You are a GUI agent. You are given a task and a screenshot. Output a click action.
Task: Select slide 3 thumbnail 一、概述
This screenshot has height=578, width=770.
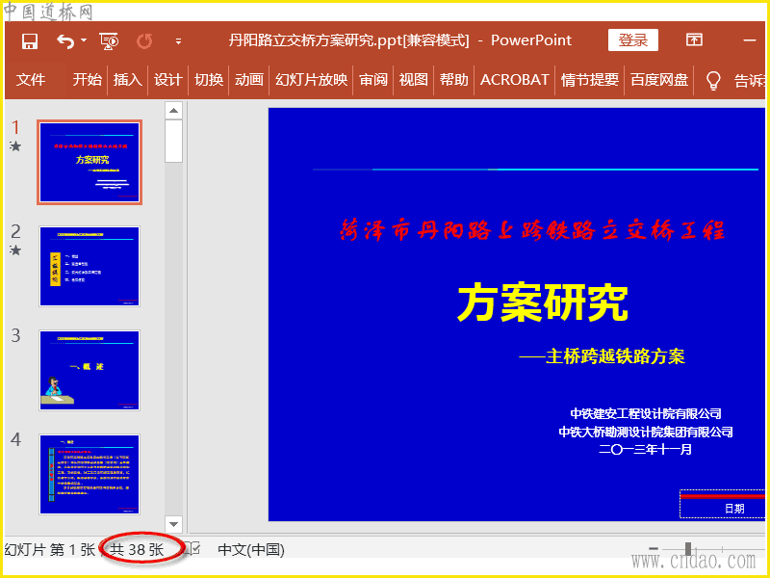click(x=90, y=370)
